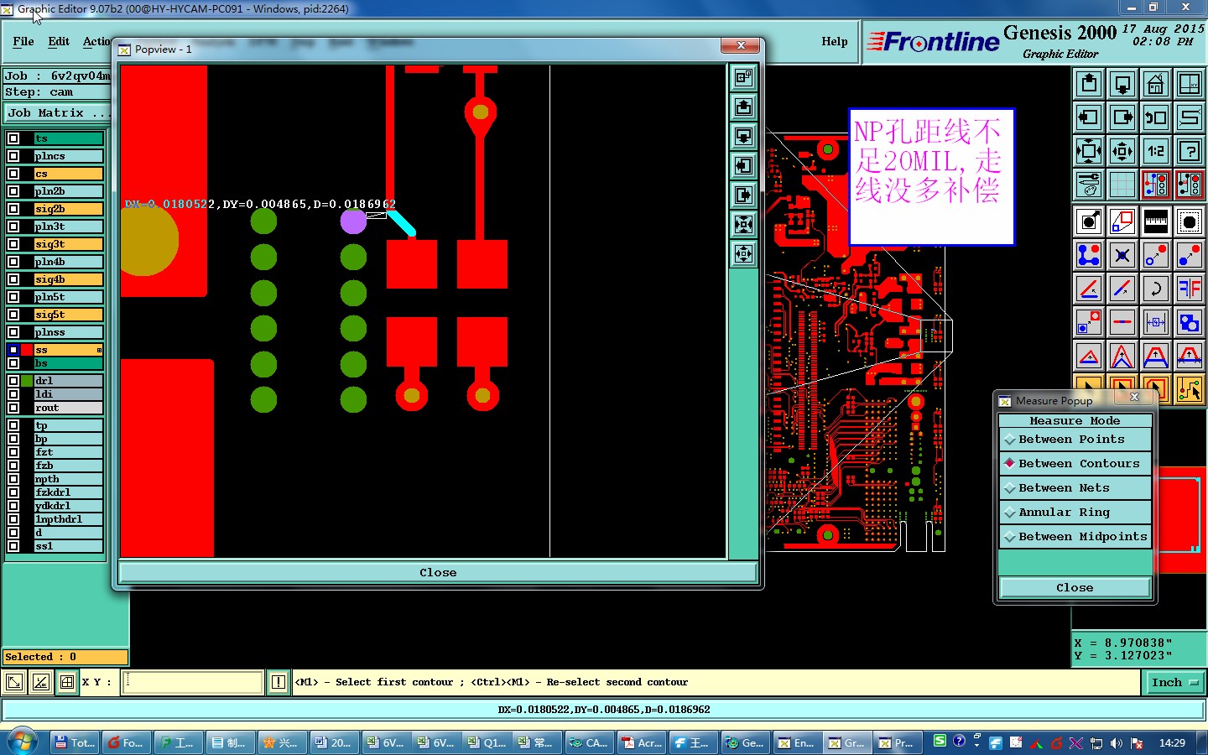Image resolution: width=1208 pixels, height=755 pixels.
Task: Click Close button in Measure Popup
Action: (x=1075, y=587)
